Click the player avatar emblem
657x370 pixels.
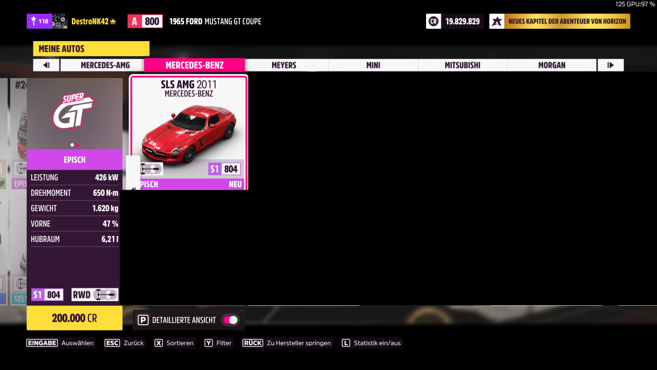click(60, 22)
